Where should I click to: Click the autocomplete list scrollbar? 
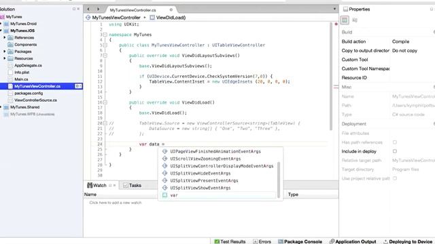[x=279, y=180]
